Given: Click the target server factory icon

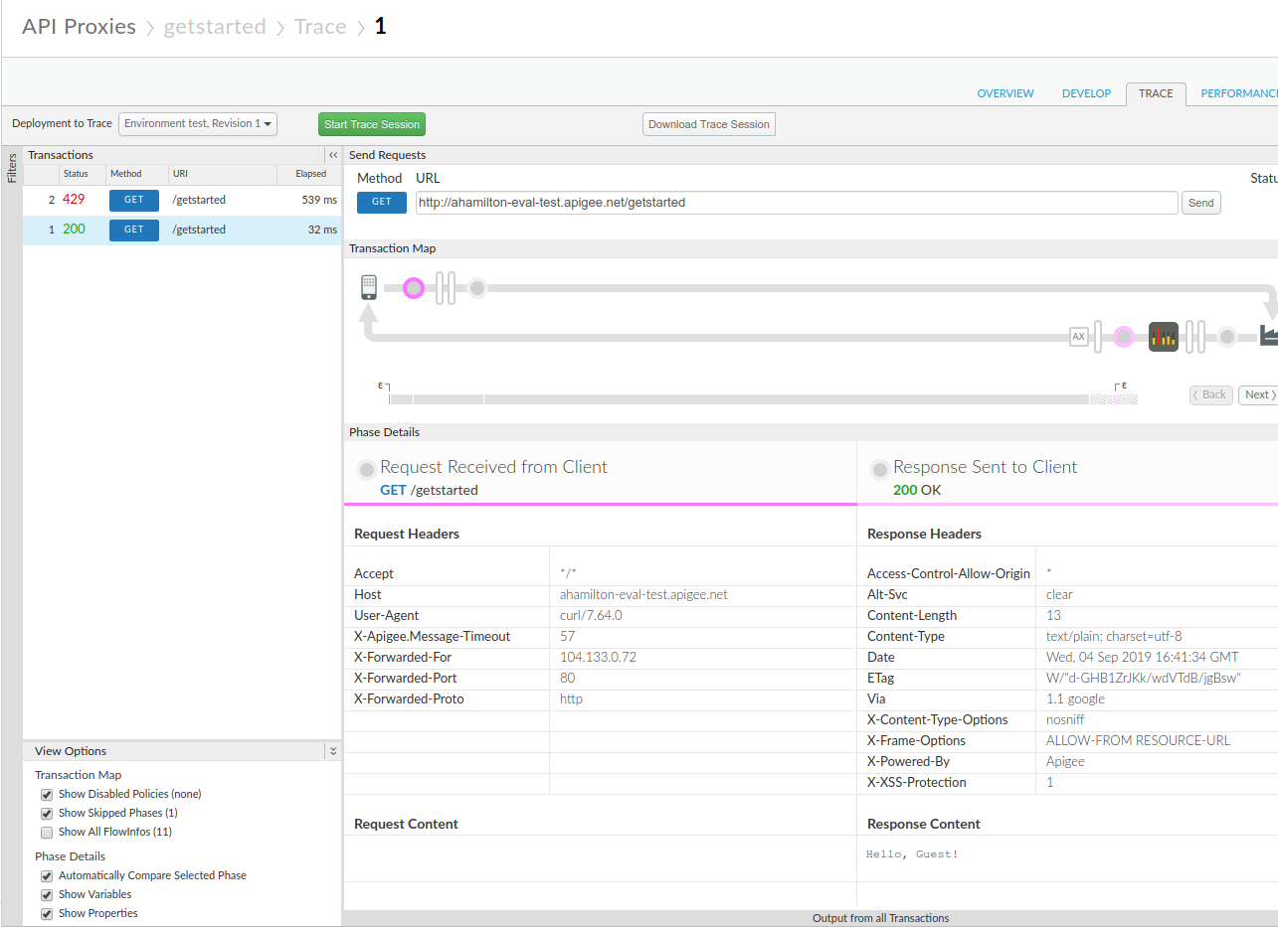Looking at the screenshot, I should [1268, 336].
